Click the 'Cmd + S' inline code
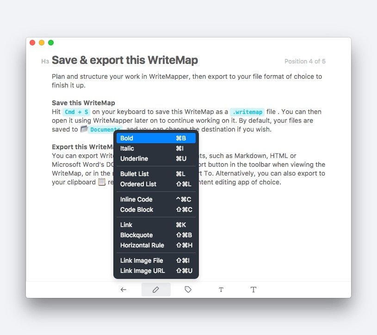This screenshot has height=335, width=377. pyautogui.click(x=76, y=112)
